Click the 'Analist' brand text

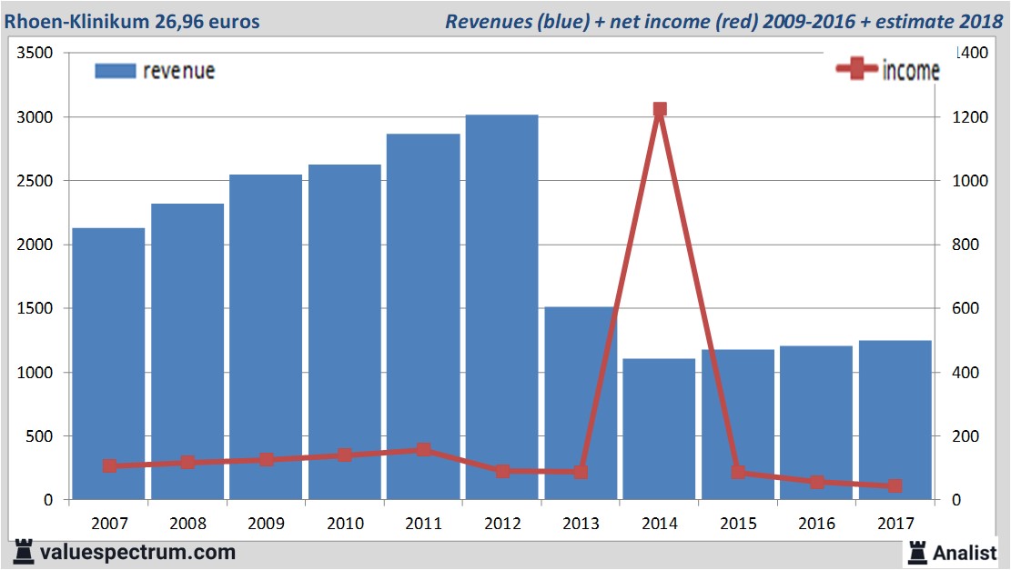pos(965,553)
